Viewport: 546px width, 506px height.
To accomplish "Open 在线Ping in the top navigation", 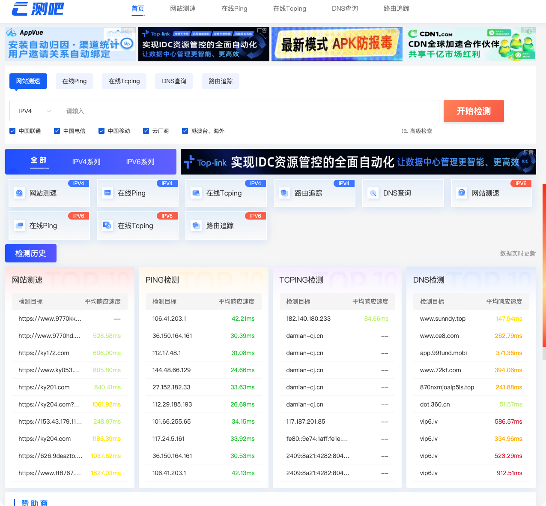I will click(234, 9).
